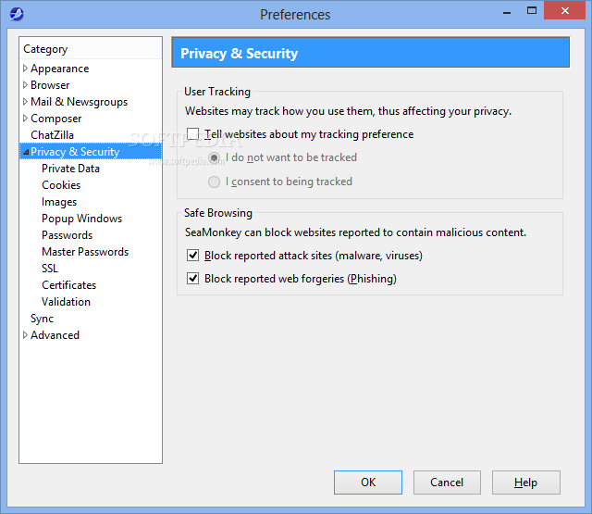Select the Appearance category
This screenshot has width=592, height=514.
[x=59, y=69]
